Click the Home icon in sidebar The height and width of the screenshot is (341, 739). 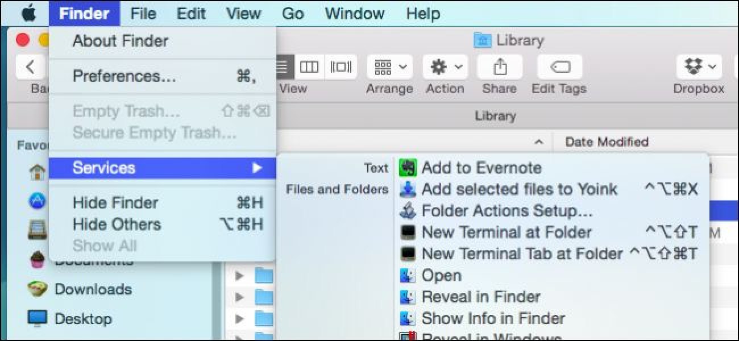pos(38,171)
